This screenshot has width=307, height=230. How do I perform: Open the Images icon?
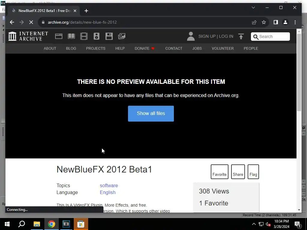(x=122, y=36)
